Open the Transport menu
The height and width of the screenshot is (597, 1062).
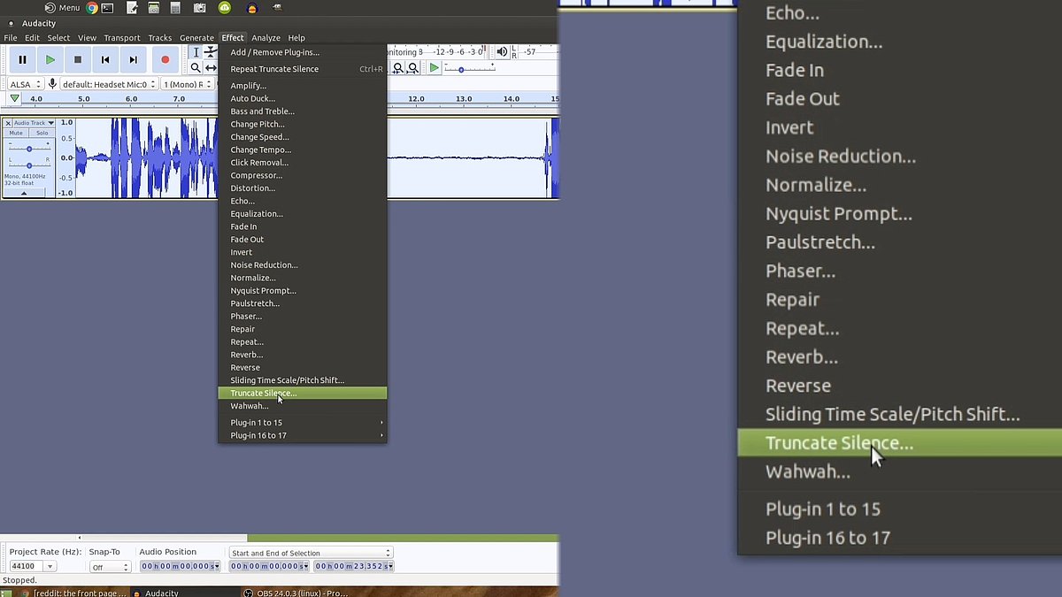[x=122, y=38]
